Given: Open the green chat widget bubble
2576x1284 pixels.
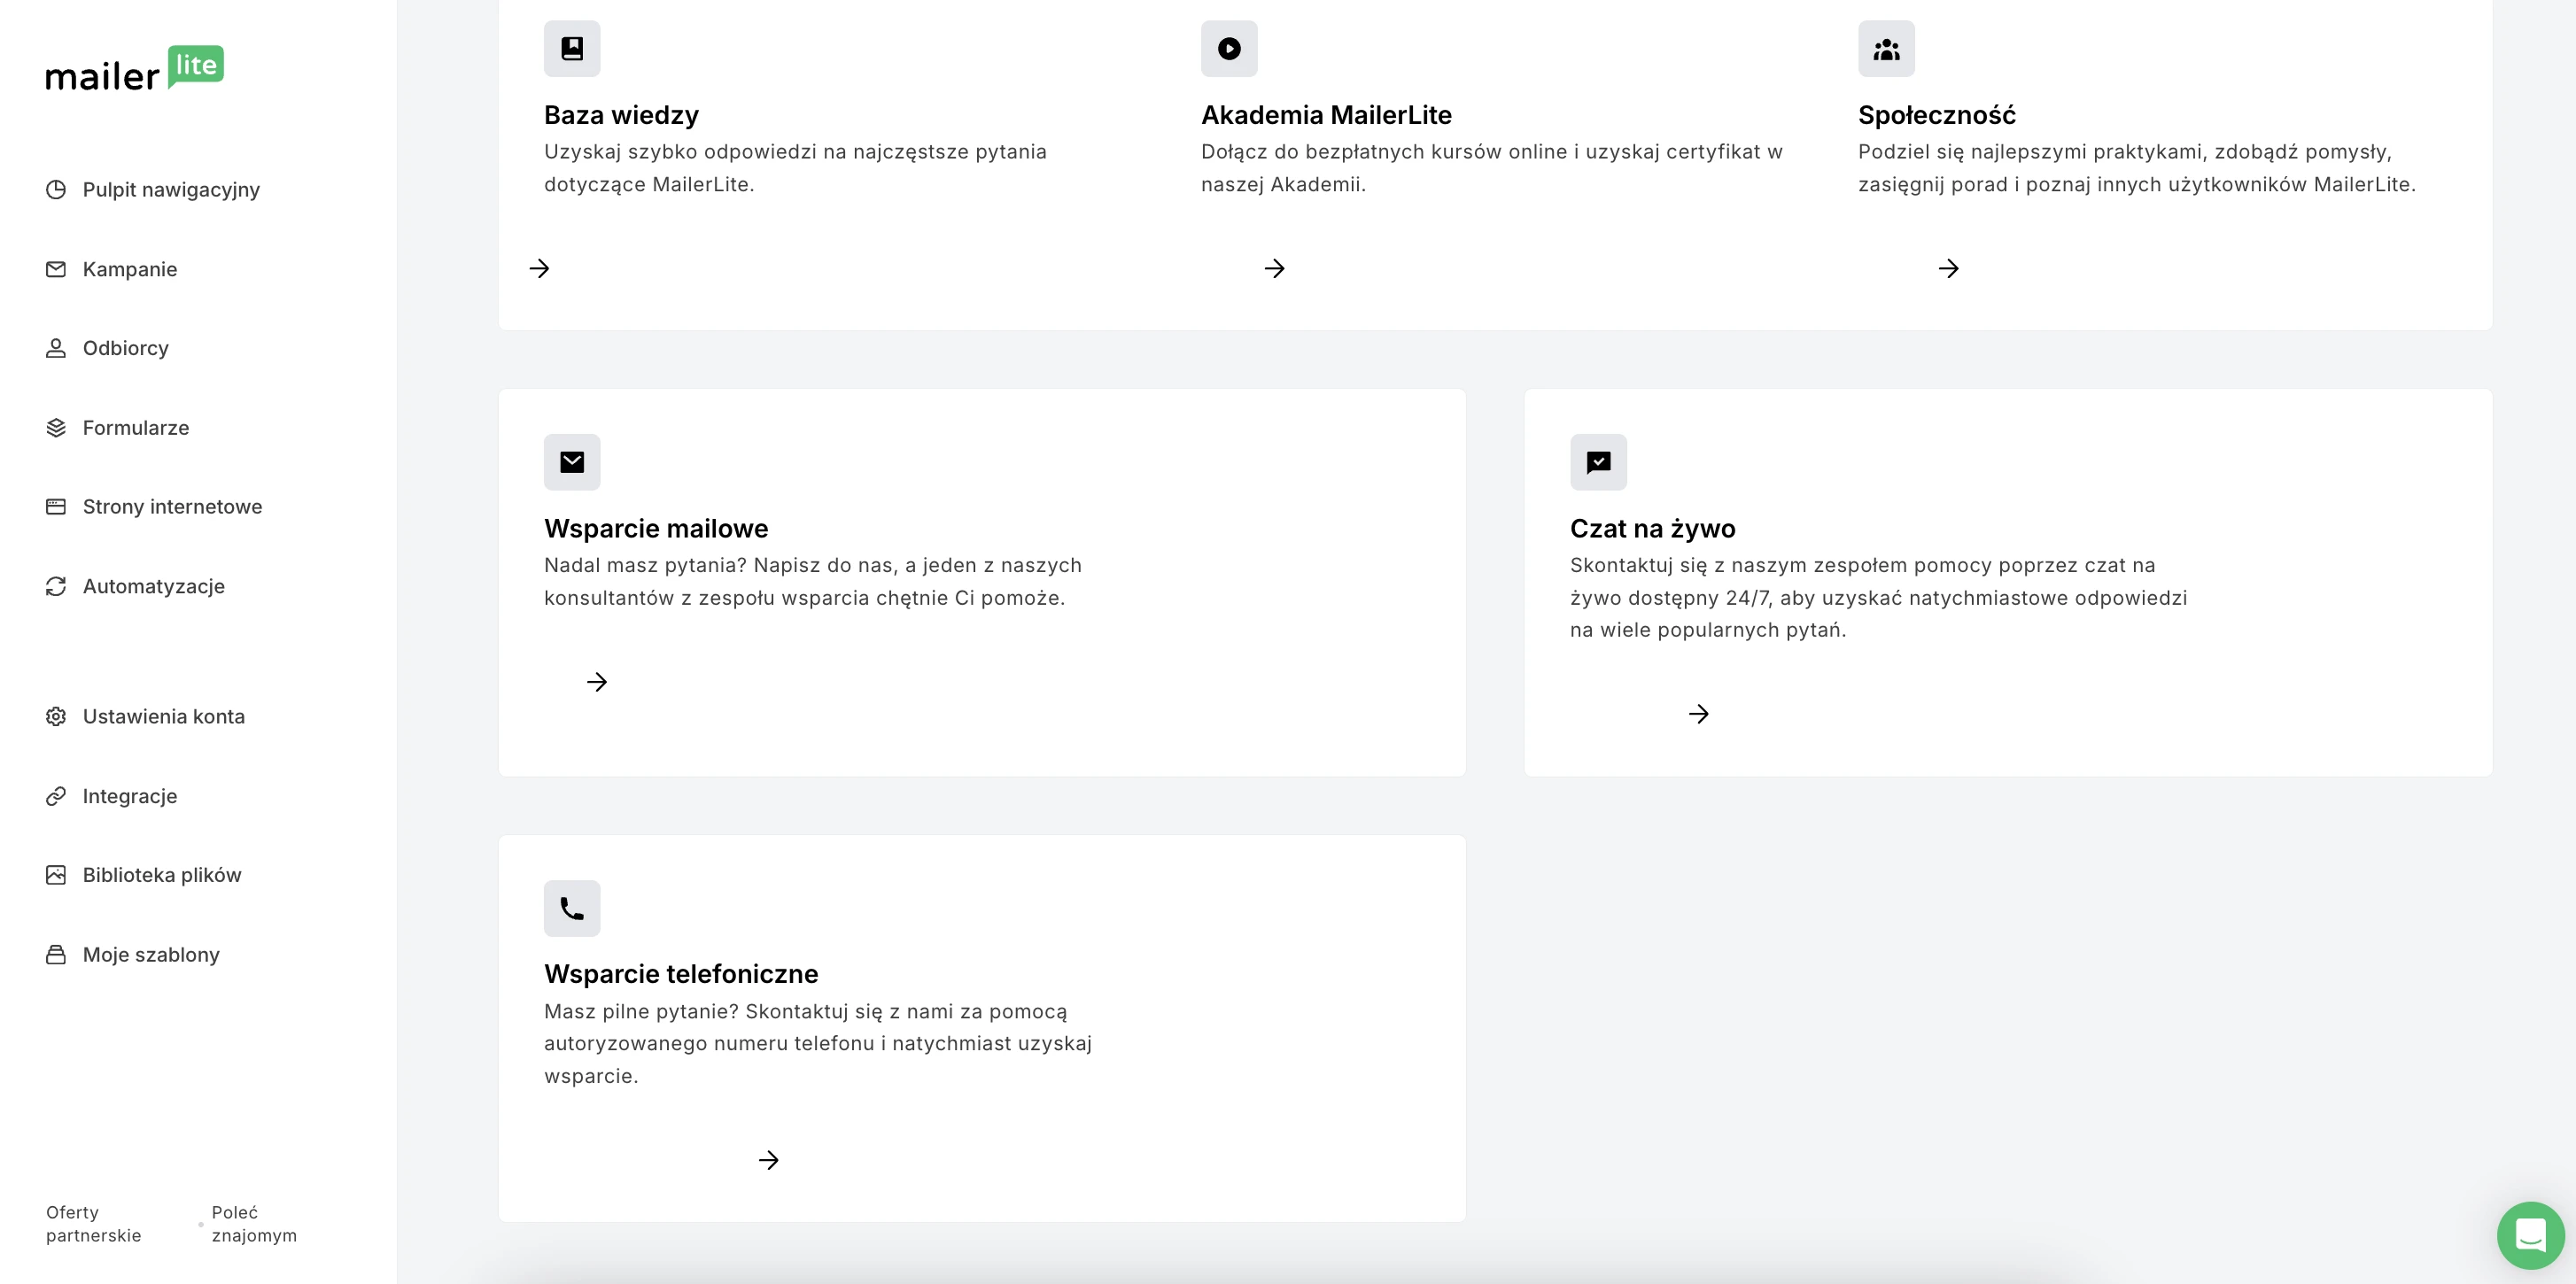Looking at the screenshot, I should coord(2530,1234).
